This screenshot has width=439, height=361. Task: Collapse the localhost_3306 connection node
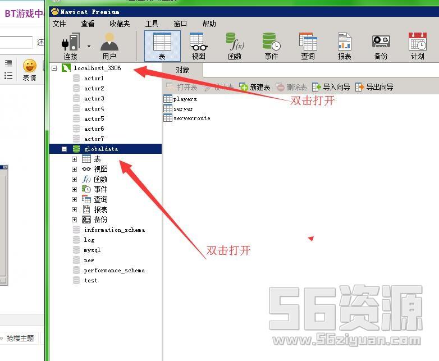point(54,68)
